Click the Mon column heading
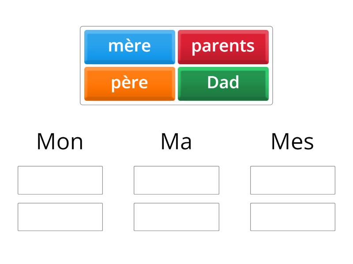This screenshot has width=353, height=264. [x=60, y=141]
